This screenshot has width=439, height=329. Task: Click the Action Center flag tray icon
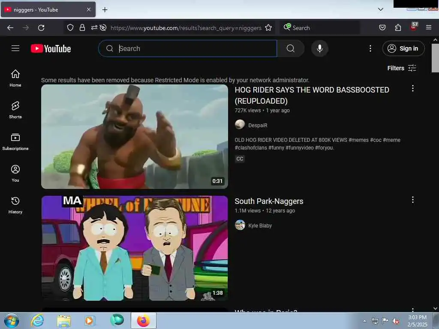click(385, 321)
